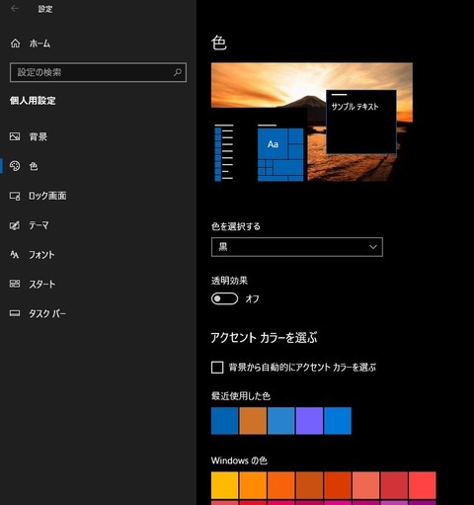This screenshot has height=505, width=474.
Task: Click the 設定 window title
Action: [45, 9]
